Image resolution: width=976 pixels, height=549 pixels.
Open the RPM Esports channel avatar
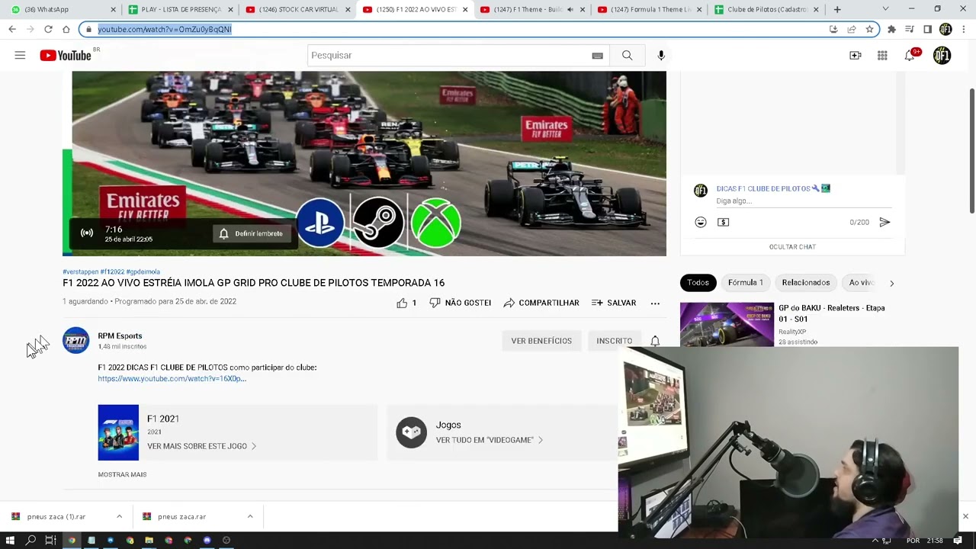(x=75, y=340)
